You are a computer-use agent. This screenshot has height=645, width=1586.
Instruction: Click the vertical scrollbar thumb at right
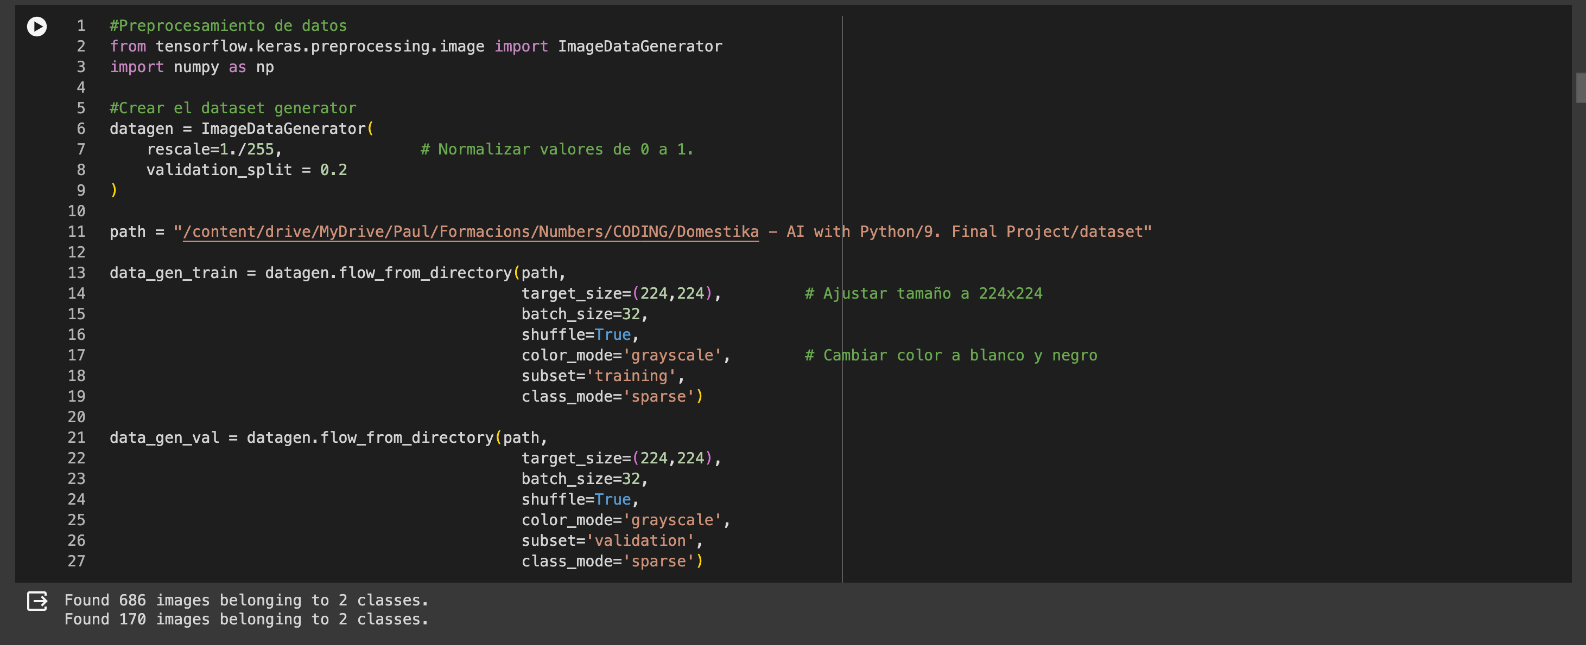coord(1581,87)
